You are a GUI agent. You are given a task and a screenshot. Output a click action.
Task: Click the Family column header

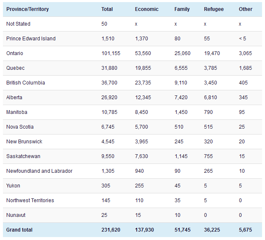click(x=182, y=9)
